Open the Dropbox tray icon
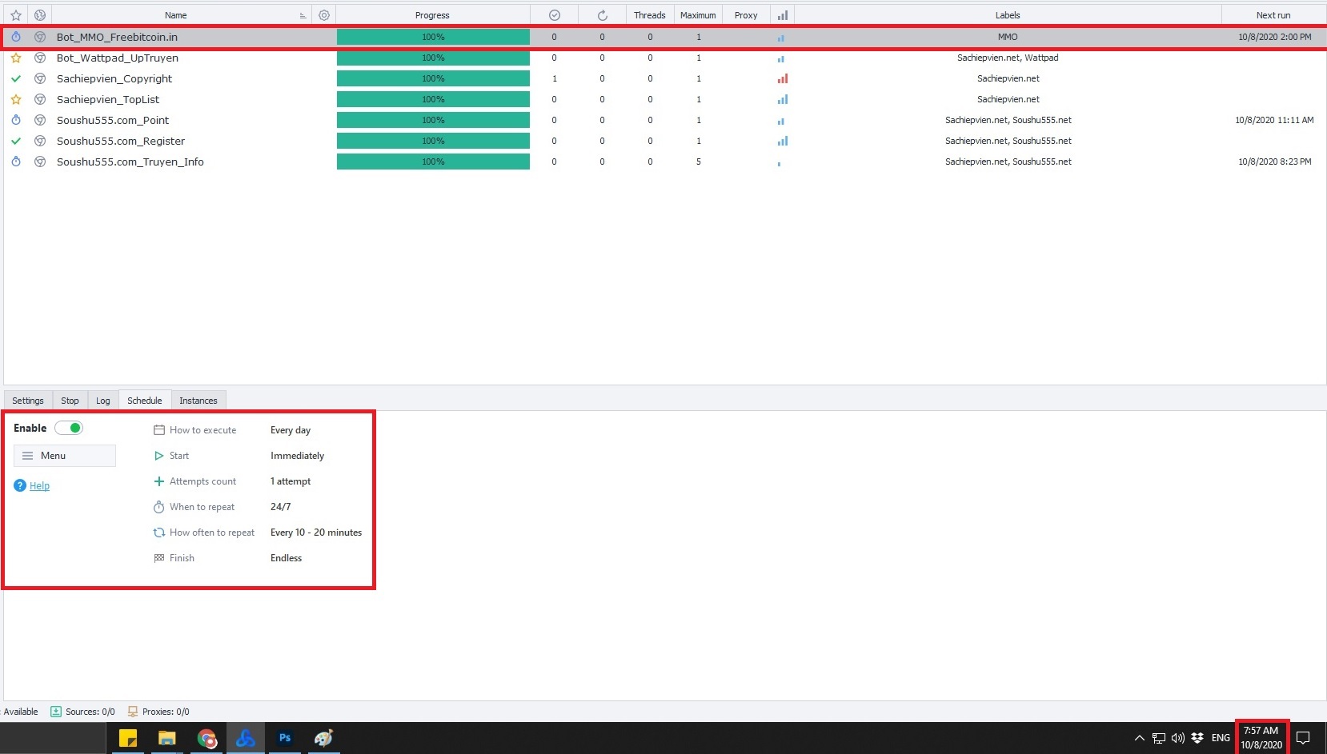This screenshot has width=1327, height=754. [x=1197, y=738]
